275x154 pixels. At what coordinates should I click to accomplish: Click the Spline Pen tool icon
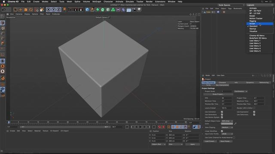point(92,10)
